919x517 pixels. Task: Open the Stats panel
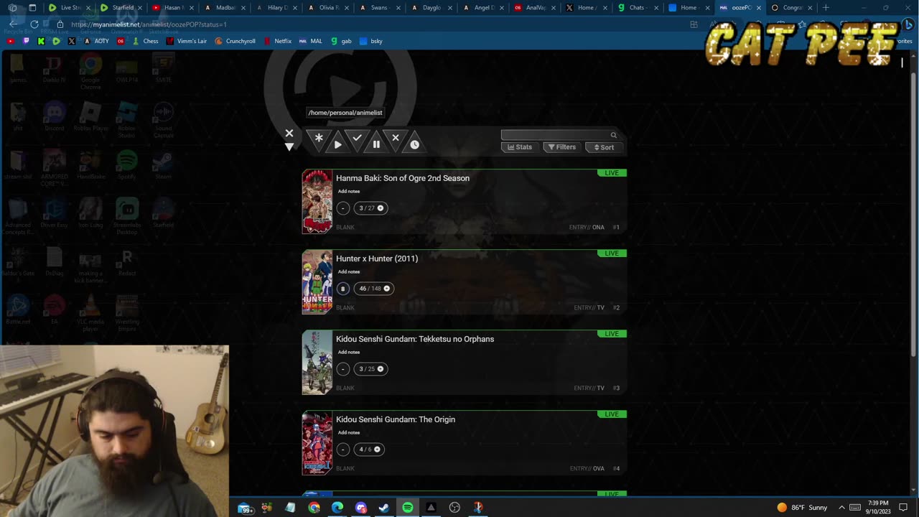click(520, 147)
